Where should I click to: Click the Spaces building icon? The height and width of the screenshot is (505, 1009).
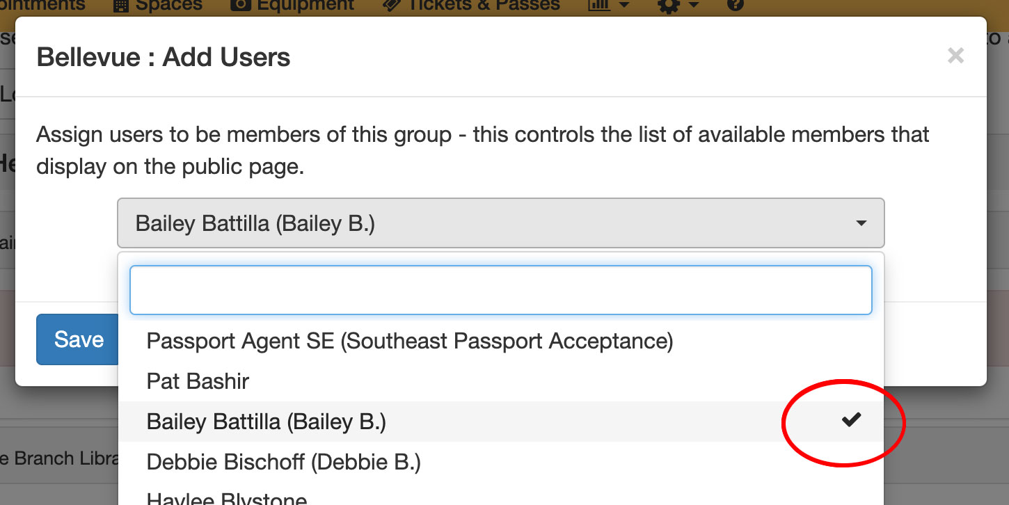[121, 5]
